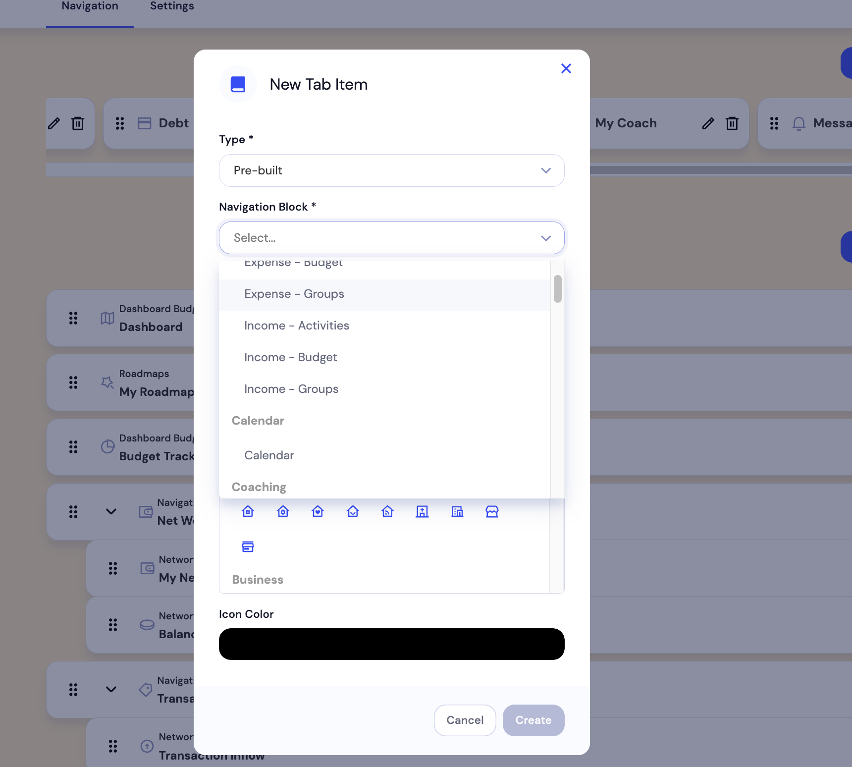Click the bell icon next to Messages
This screenshot has height=767, width=852.
click(x=799, y=123)
